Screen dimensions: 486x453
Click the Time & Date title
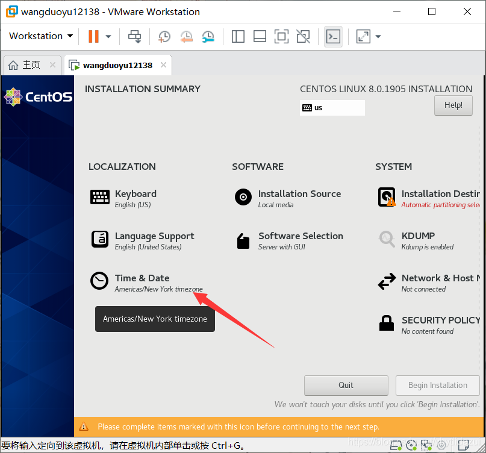pos(142,278)
